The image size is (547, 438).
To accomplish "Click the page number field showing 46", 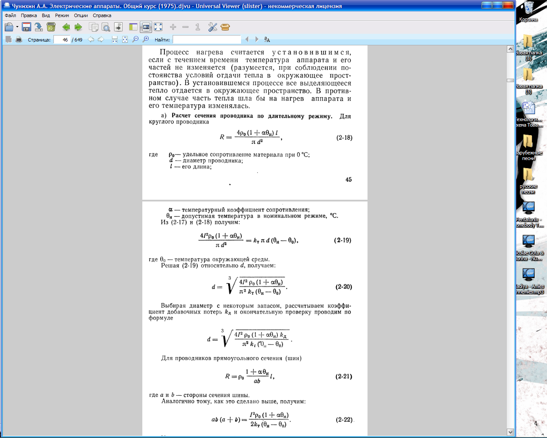I will coord(62,39).
